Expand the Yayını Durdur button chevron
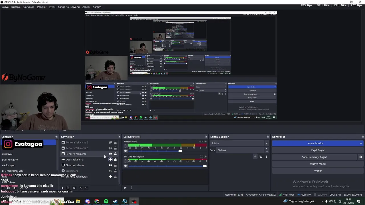This screenshot has width=365, height=205. click(361, 143)
